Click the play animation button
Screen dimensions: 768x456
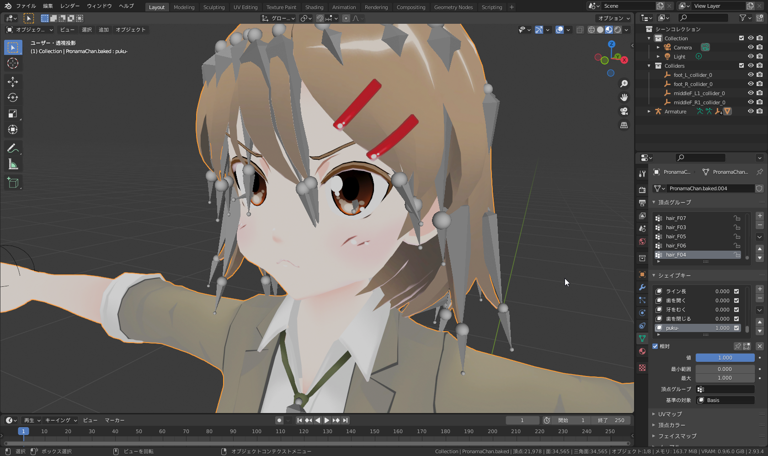click(327, 420)
